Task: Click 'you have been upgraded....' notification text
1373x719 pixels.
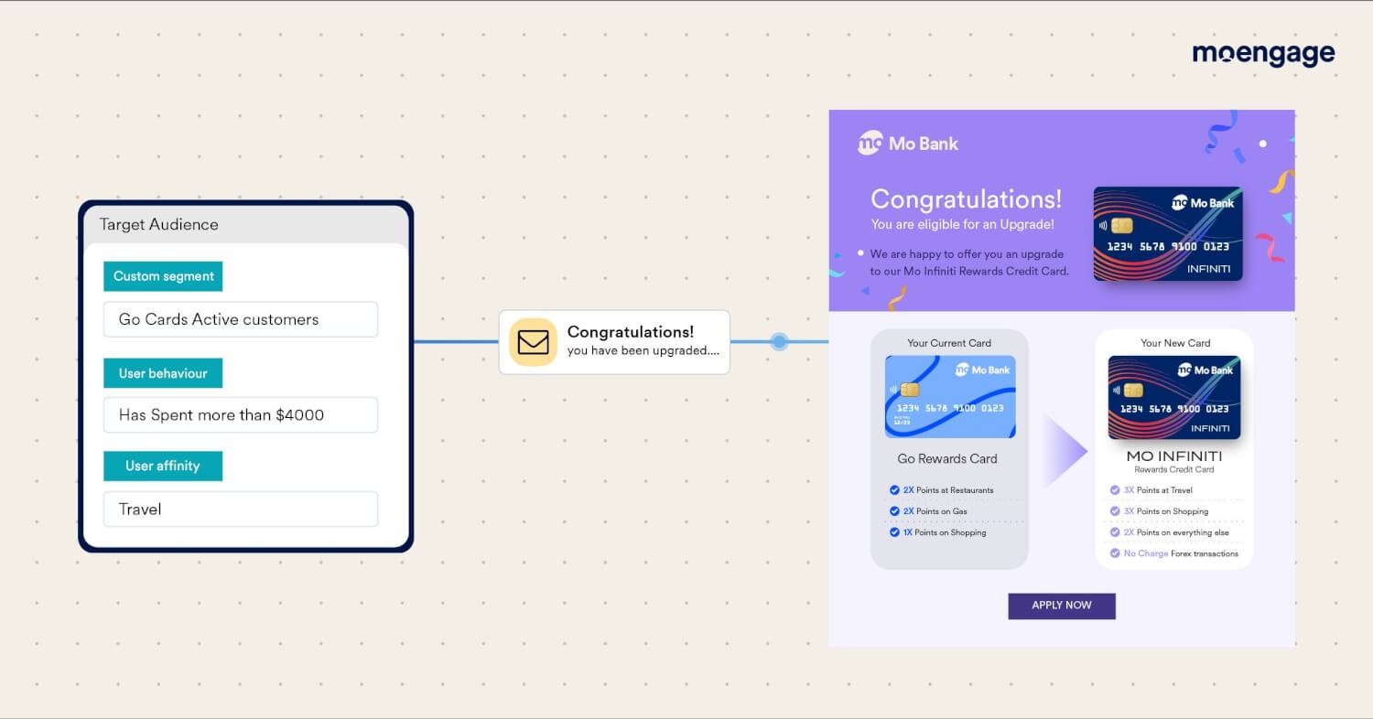Action: pos(643,351)
